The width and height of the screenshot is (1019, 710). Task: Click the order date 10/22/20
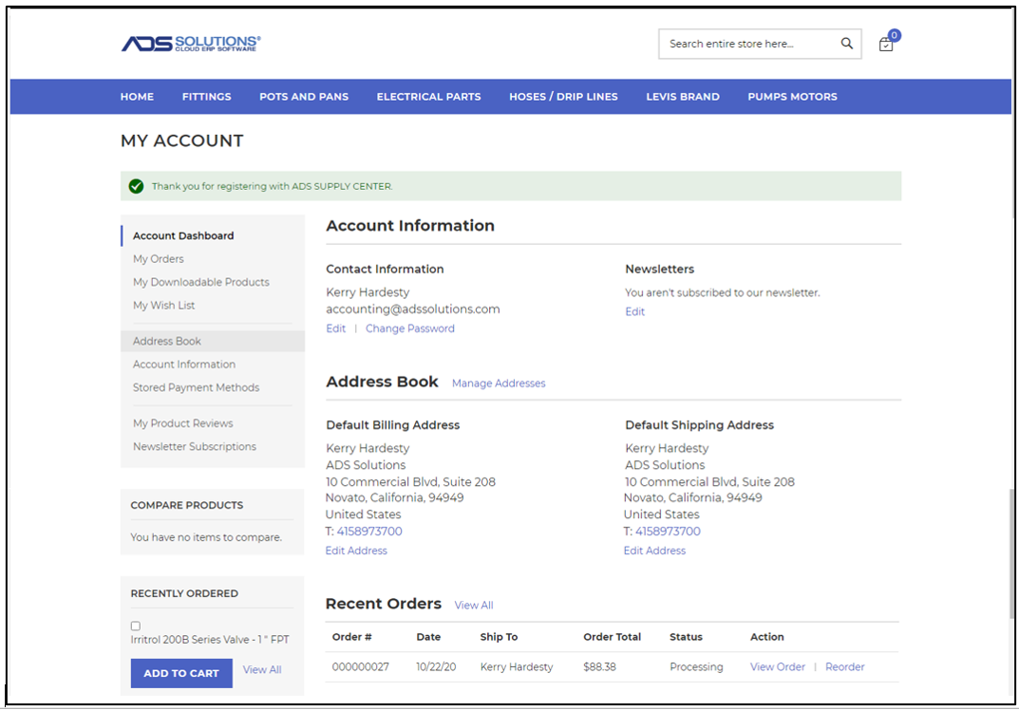coord(436,667)
